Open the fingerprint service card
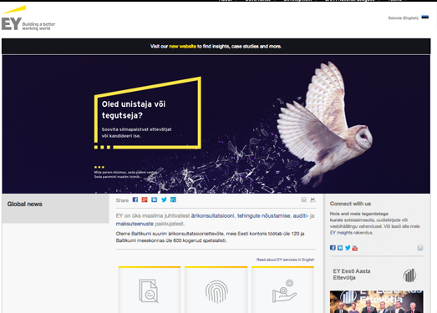 click(x=216, y=290)
